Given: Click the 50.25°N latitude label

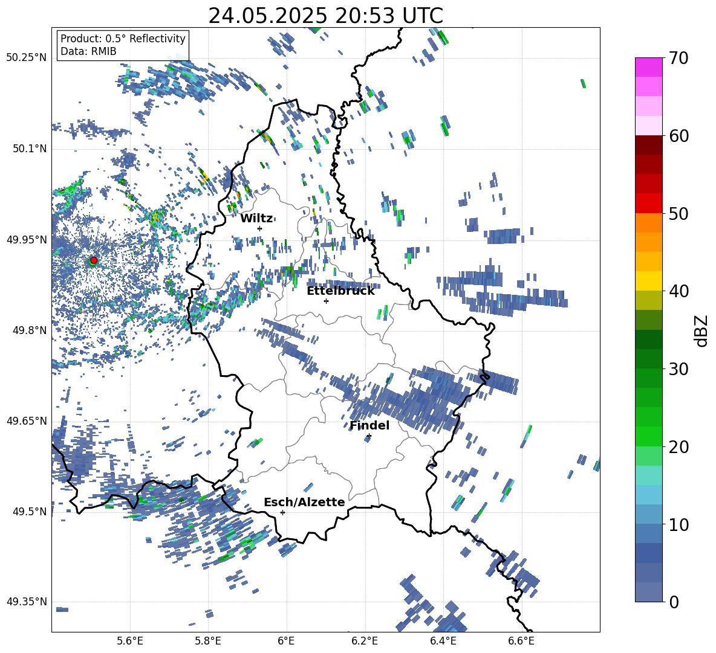Looking at the screenshot, I should click(26, 58).
